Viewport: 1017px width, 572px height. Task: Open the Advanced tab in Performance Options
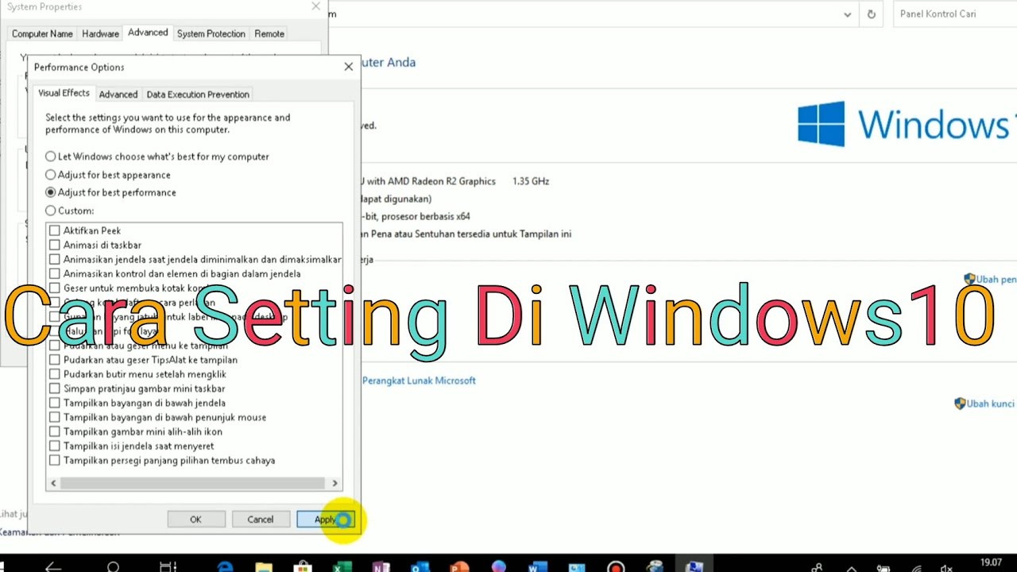(x=118, y=94)
